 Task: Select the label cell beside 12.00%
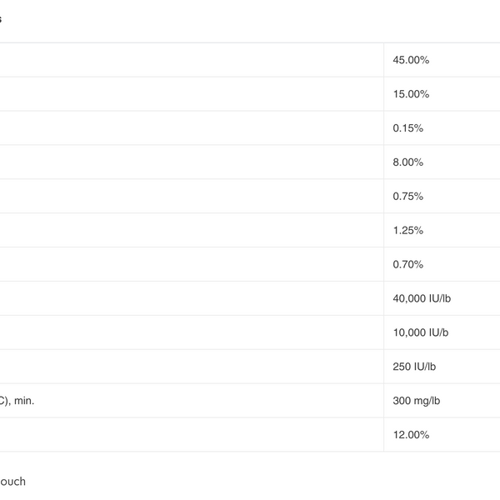point(192,435)
